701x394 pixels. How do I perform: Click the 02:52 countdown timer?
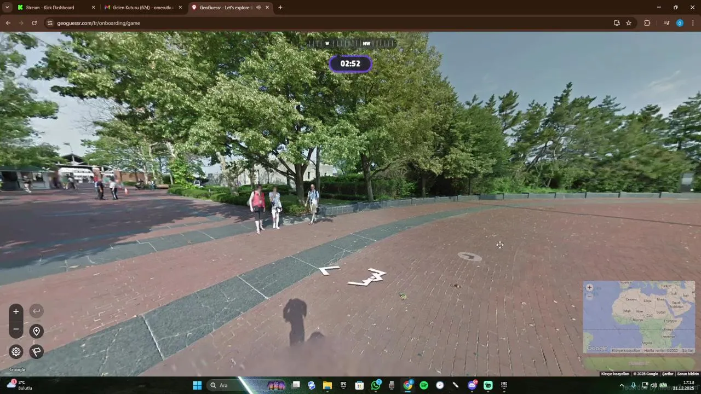(x=350, y=63)
